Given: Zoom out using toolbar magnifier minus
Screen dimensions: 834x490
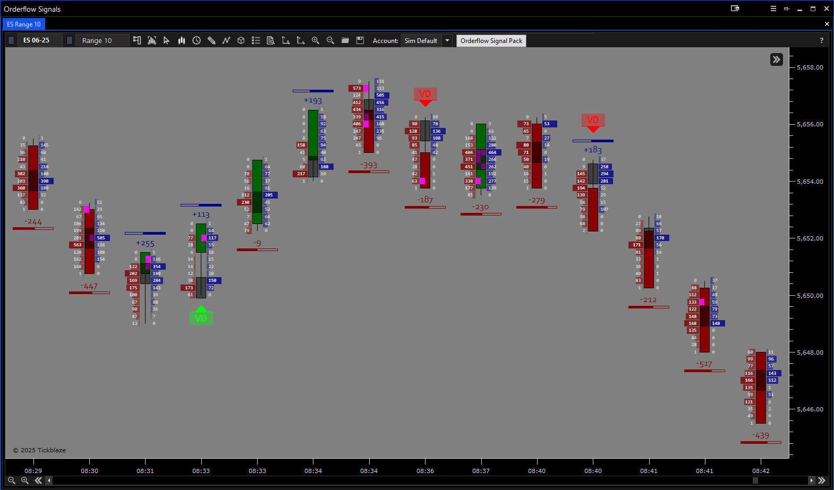Looking at the screenshot, I should 330,40.
